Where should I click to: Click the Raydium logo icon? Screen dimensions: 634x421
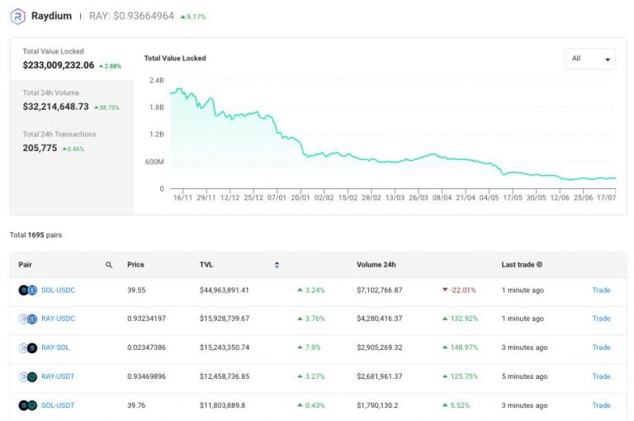click(x=17, y=17)
